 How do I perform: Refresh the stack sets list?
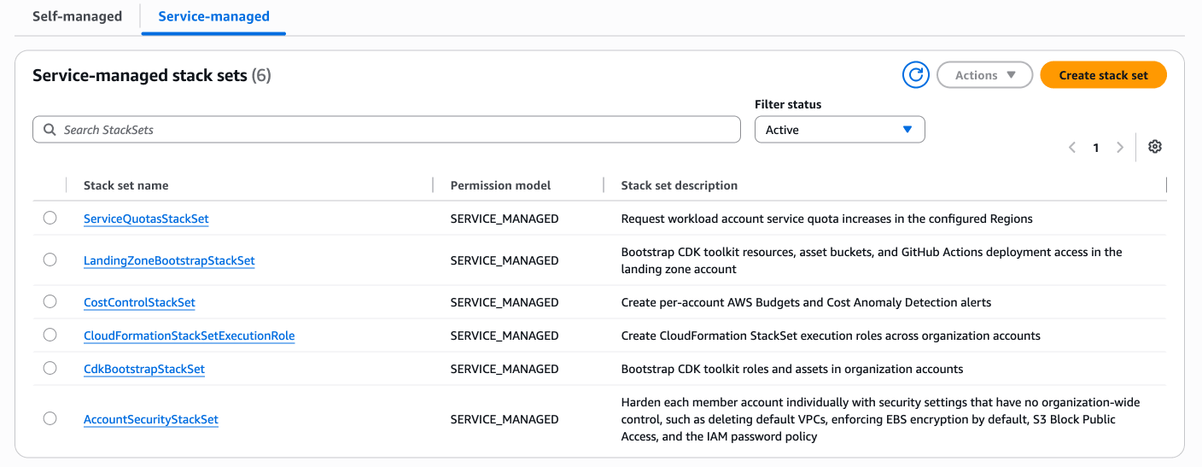915,75
